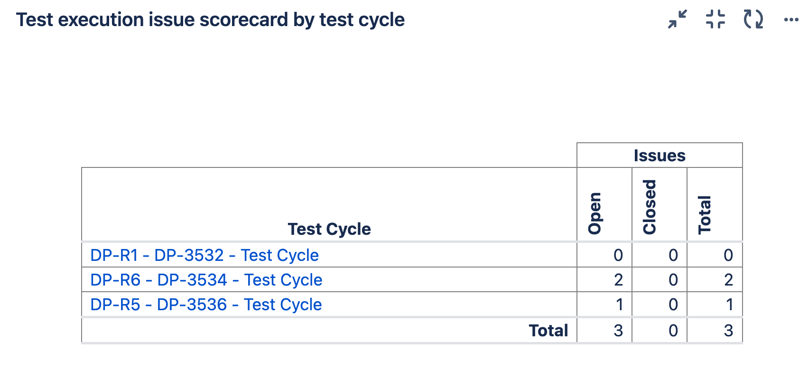The height and width of the screenshot is (388, 799).
Task: Click the scorecard gadget title text
Action: pyautogui.click(x=210, y=20)
